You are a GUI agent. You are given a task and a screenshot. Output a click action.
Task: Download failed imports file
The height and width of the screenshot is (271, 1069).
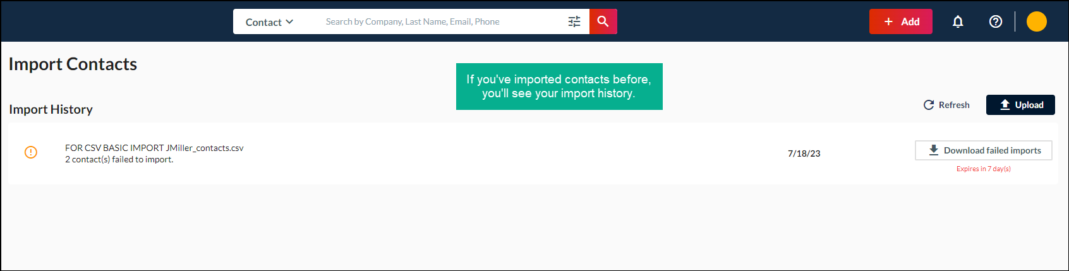tap(983, 150)
